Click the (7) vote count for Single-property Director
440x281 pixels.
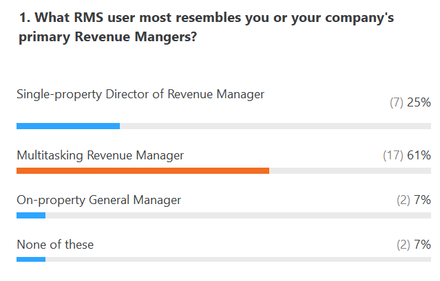click(x=396, y=103)
